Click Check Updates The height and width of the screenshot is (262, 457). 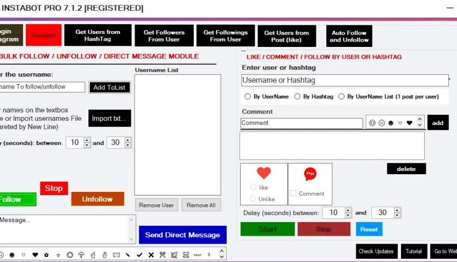click(376, 251)
